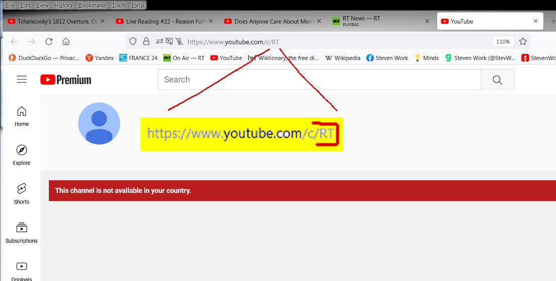Go to YouTube Home in sidebar
The width and height of the screenshot is (556, 281).
22,117
